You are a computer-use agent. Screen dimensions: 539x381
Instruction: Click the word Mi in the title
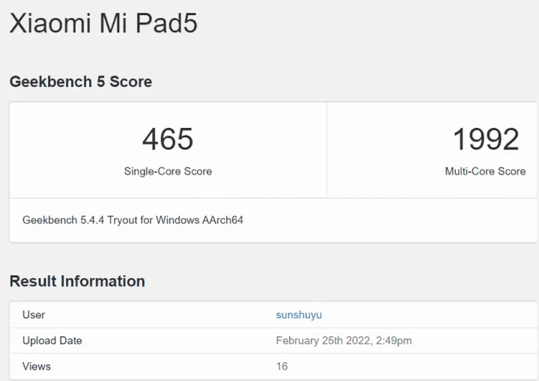(115, 23)
